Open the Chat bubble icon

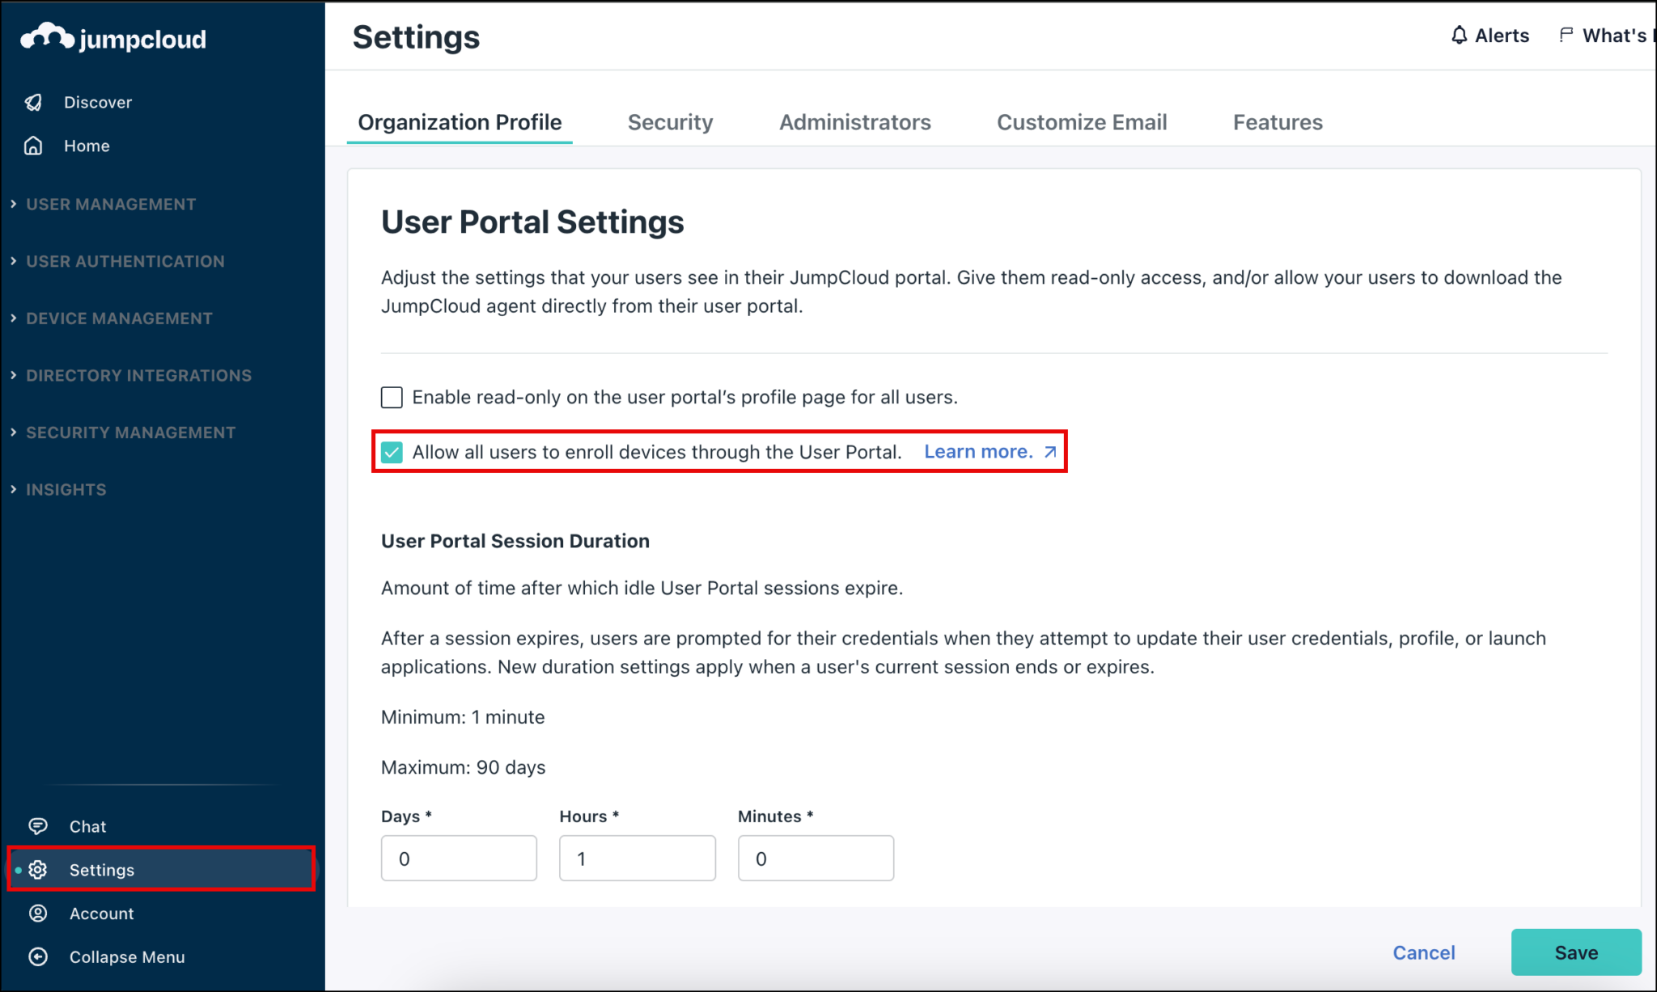[x=38, y=825]
